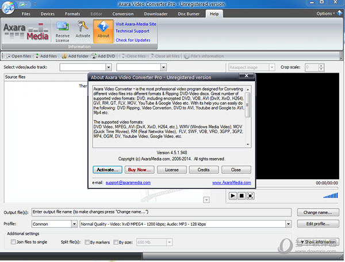Viewport: 345px width, 262px height.
Task: Toggle fullscreen preview button
Action: pos(250,196)
